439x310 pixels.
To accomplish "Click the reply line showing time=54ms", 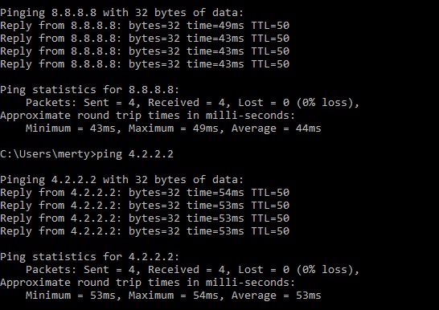I will [145, 193].
